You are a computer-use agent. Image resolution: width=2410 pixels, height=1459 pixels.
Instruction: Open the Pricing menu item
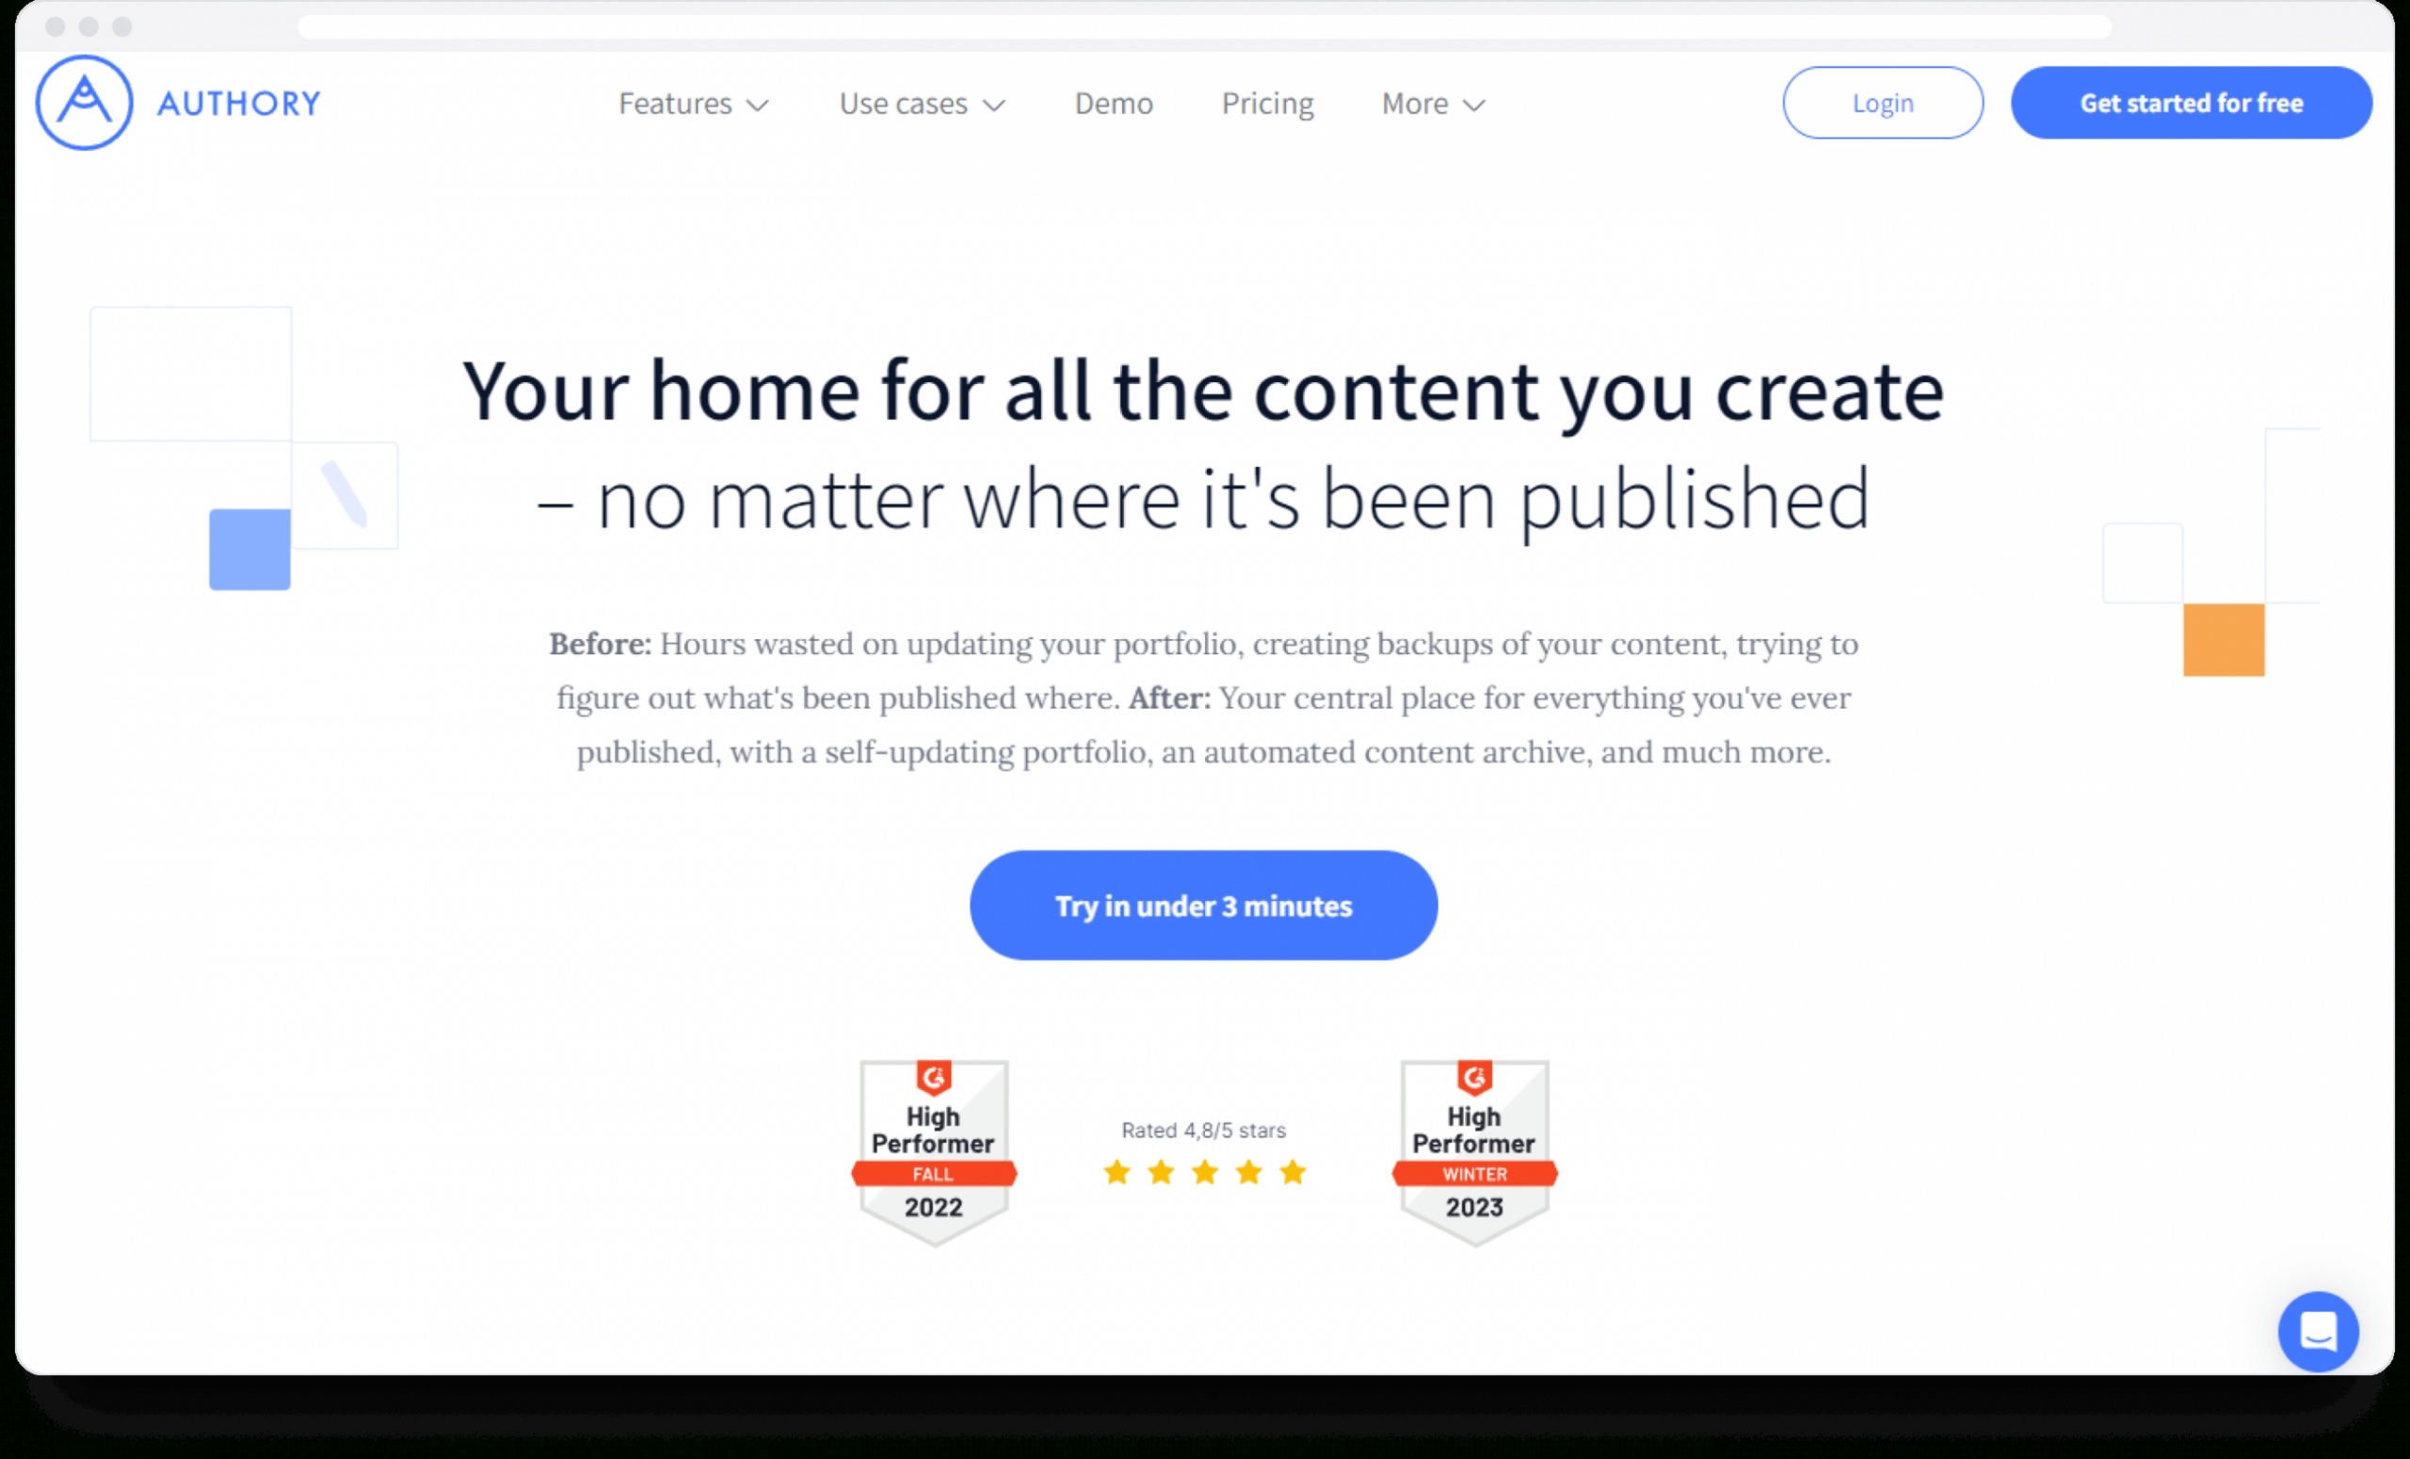pyautogui.click(x=1267, y=104)
